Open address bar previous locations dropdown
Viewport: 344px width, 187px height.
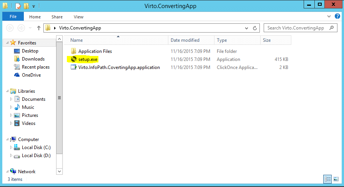(247, 28)
